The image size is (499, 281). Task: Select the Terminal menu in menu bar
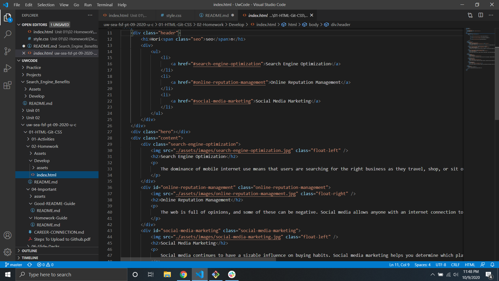point(104,4)
